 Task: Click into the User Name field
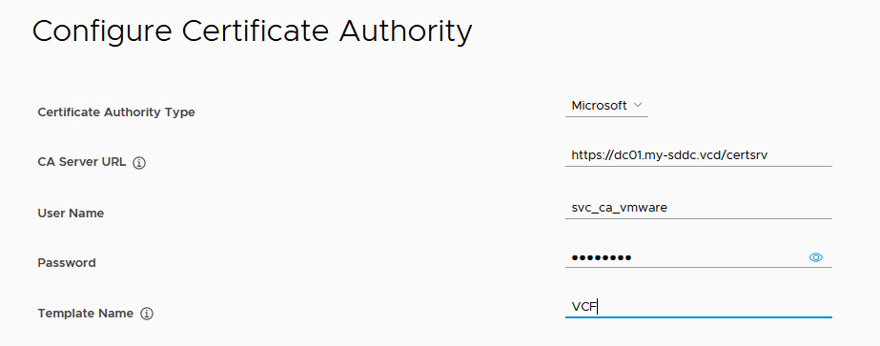698,208
